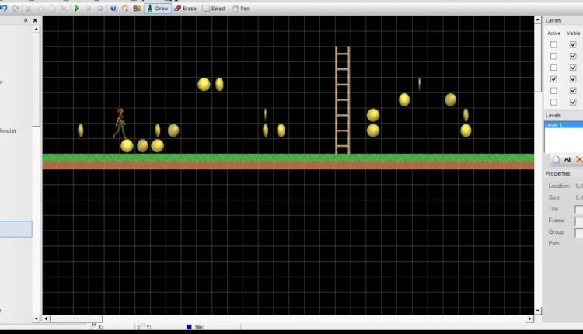Uncheck the checked Active layer checkbox

tap(553, 79)
